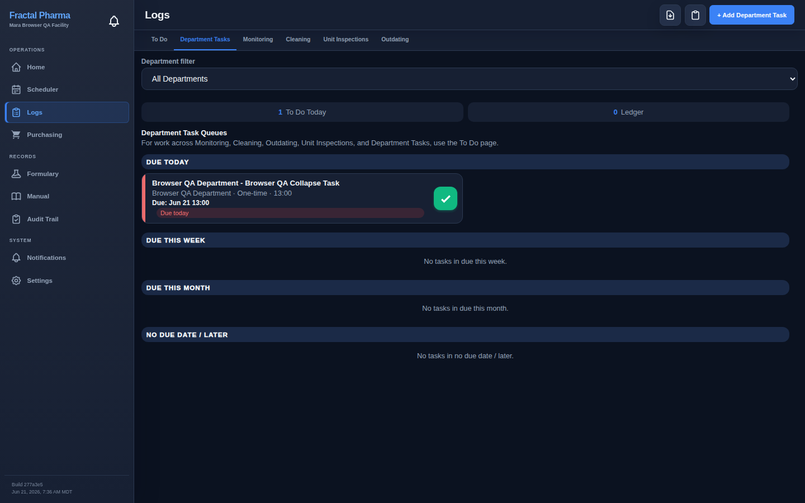Click 'Department Task Queues' heading
Image resolution: width=805 pixels, height=503 pixels.
pos(184,133)
